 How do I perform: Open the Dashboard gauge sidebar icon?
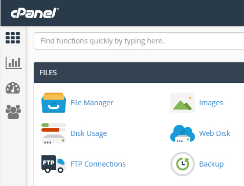[13, 88]
